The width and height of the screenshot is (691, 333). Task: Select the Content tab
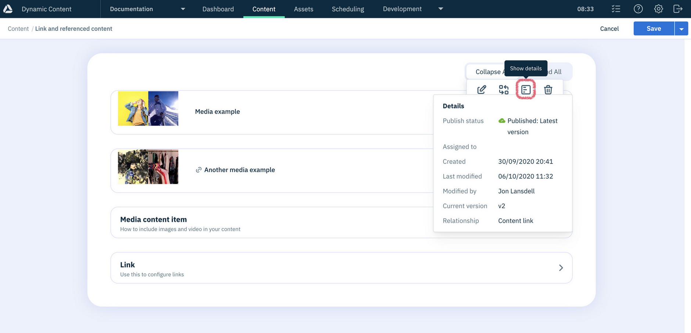tap(264, 9)
